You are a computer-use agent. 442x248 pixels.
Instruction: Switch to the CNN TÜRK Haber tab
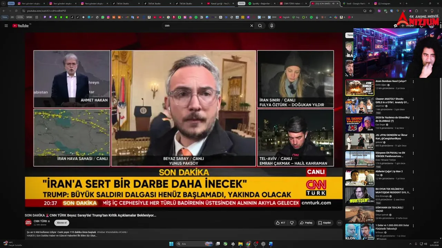294,3
